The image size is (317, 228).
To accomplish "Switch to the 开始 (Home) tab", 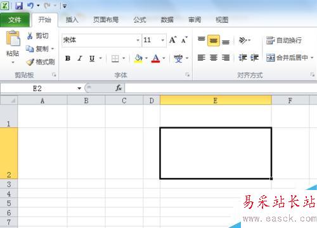I will tap(44, 20).
